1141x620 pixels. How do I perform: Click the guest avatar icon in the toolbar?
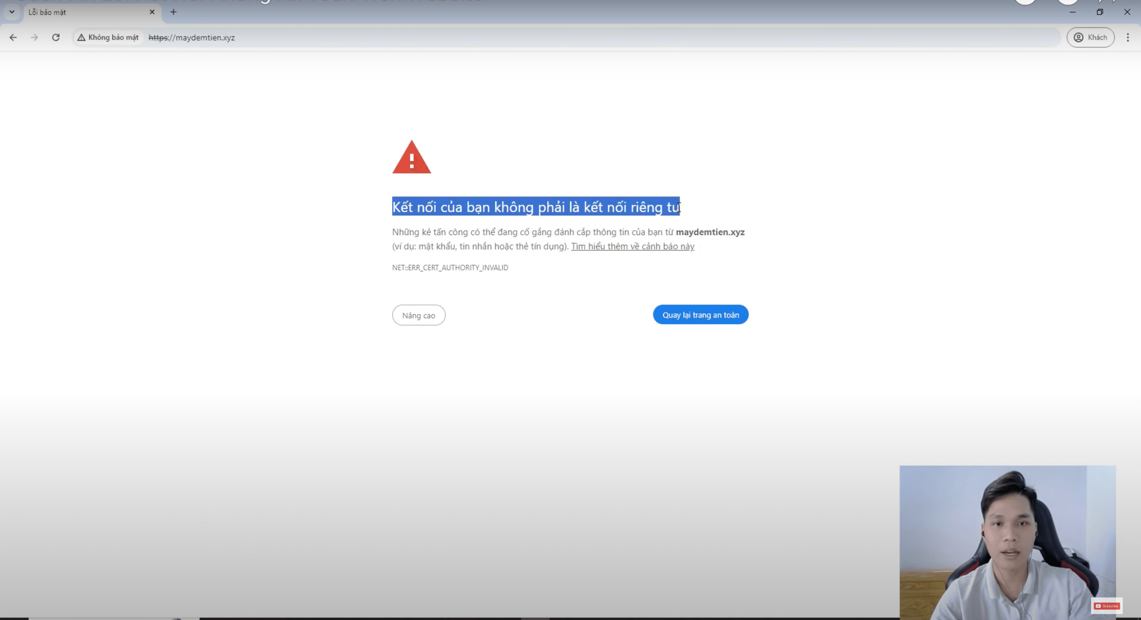click(x=1078, y=38)
